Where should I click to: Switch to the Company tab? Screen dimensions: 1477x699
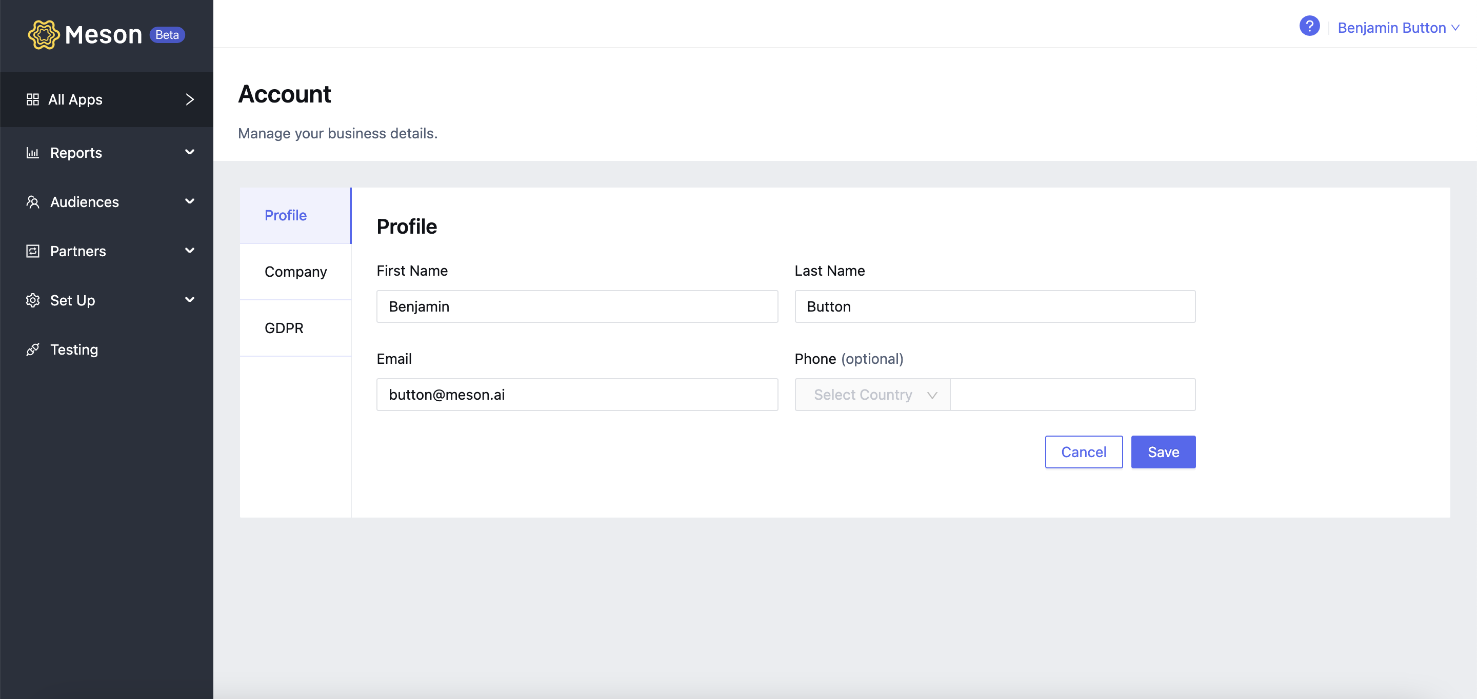pyautogui.click(x=295, y=272)
